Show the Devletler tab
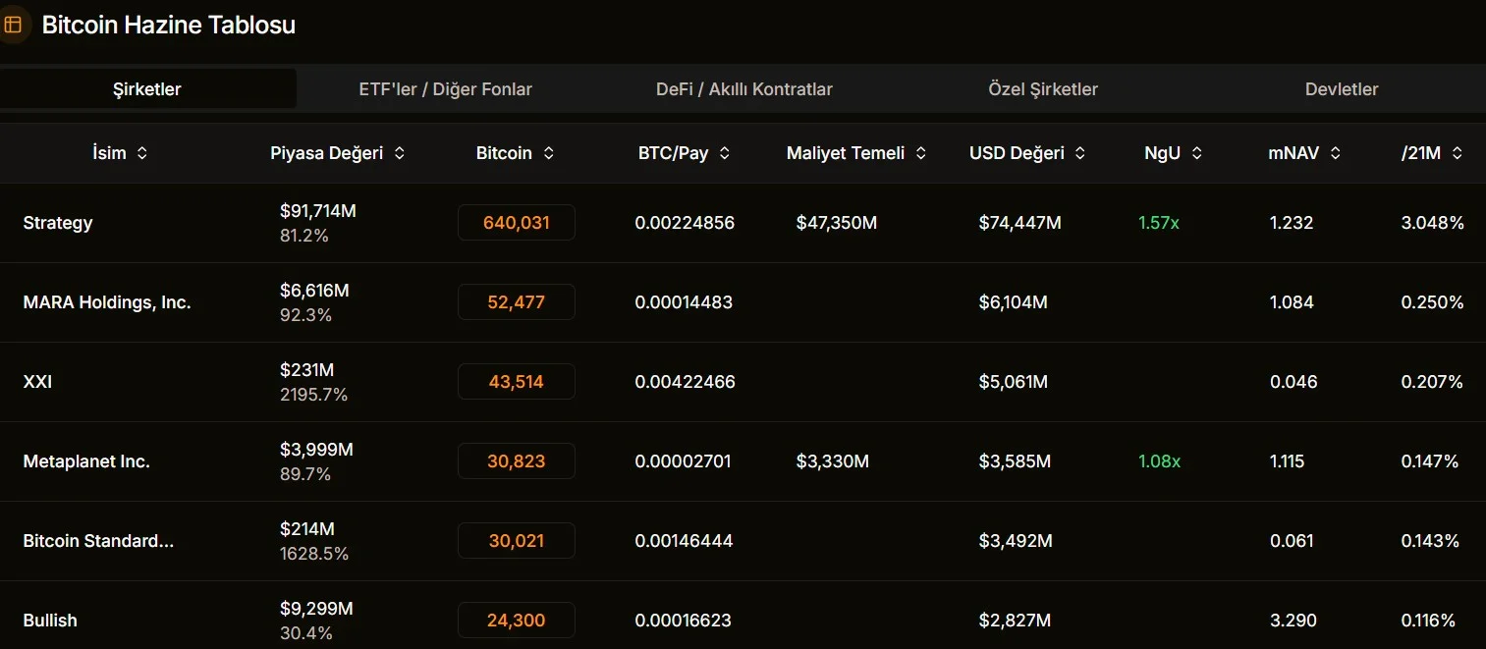 (1341, 89)
